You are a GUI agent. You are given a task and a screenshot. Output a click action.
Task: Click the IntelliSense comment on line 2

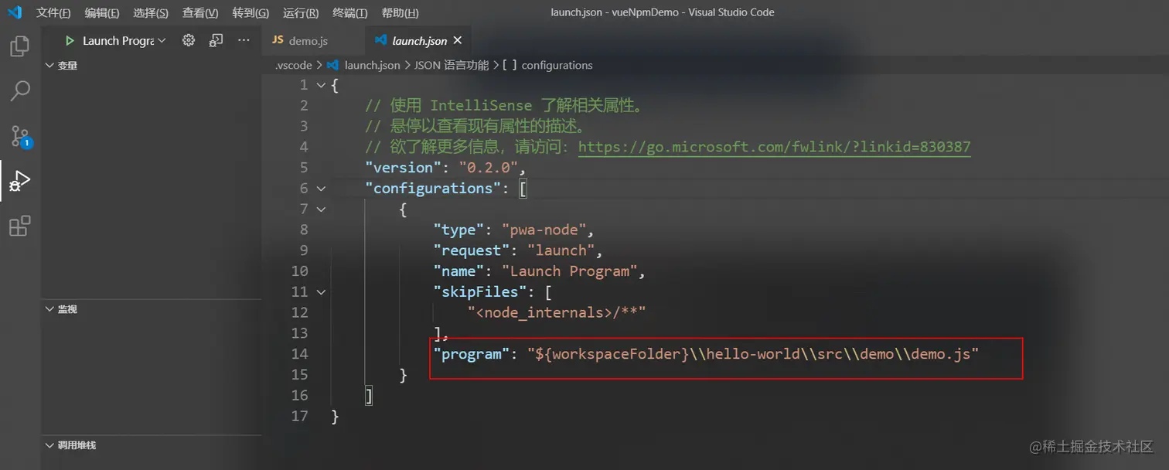[505, 106]
